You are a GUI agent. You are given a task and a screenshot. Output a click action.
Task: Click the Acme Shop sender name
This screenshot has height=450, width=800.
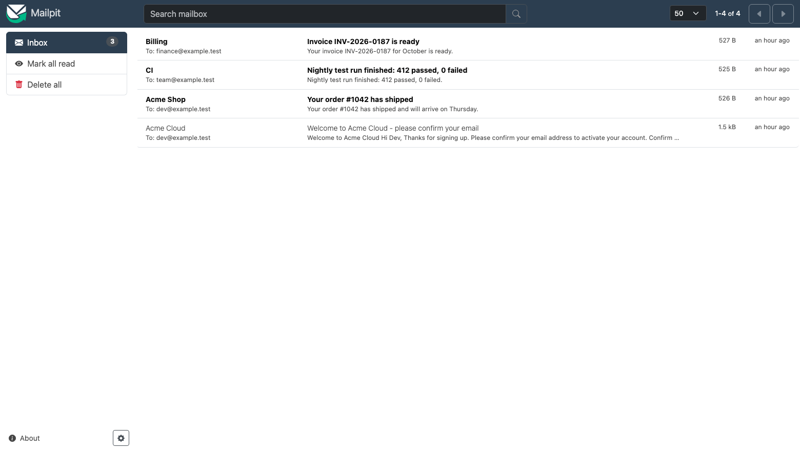(x=166, y=99)
